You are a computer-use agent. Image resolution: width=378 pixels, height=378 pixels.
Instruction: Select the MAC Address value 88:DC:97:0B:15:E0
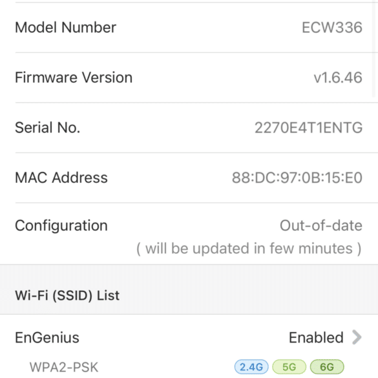point(297,178)
